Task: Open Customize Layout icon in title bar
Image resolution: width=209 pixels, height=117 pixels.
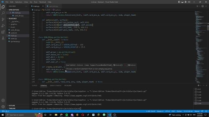Action: point(189,2)
